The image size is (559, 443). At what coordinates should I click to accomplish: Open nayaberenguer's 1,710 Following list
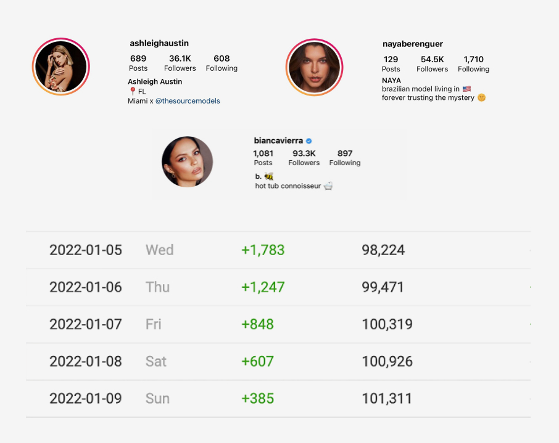(474, 64)
